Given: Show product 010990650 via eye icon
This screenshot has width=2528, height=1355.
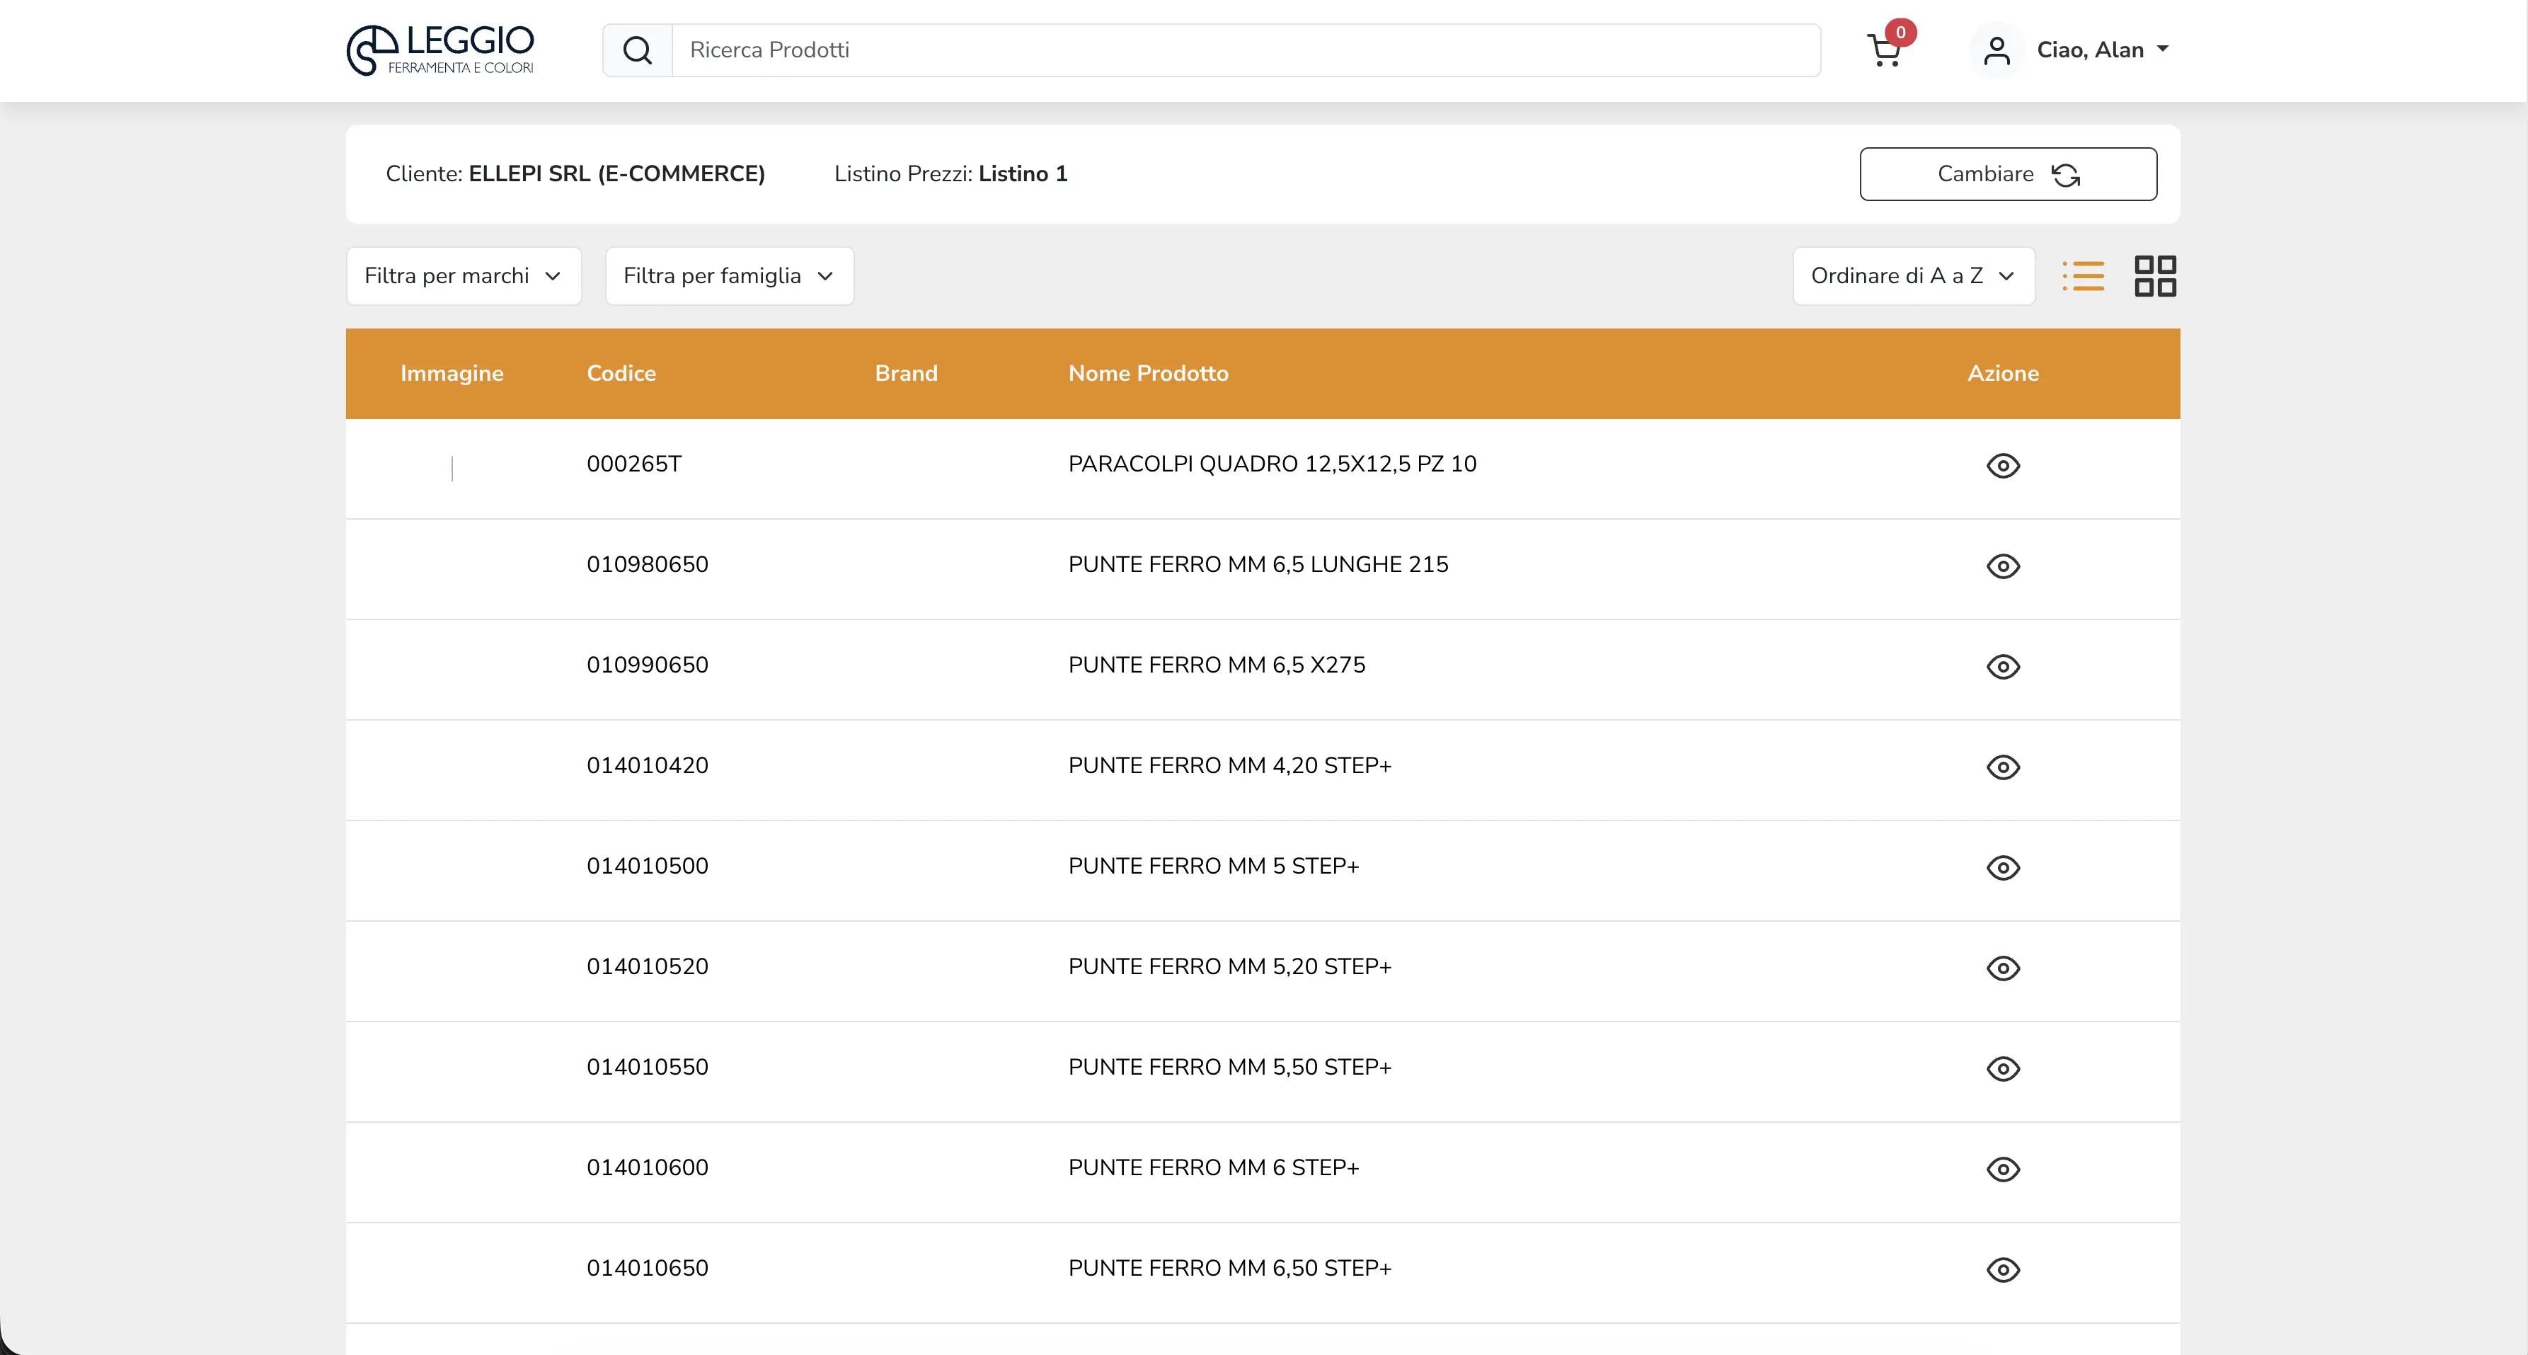Looking at the screenshot, I should pyautogui.click(x=2003, y=667).
